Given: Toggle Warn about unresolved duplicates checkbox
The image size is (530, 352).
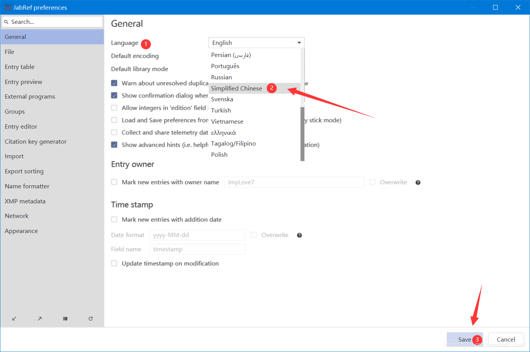Looking at the screenshot, I should (x=114, y=83).
